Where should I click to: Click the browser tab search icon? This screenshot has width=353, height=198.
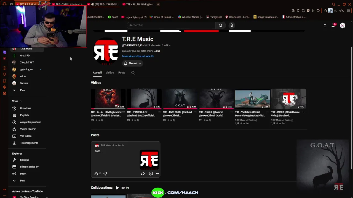click(x=333, y=4)
